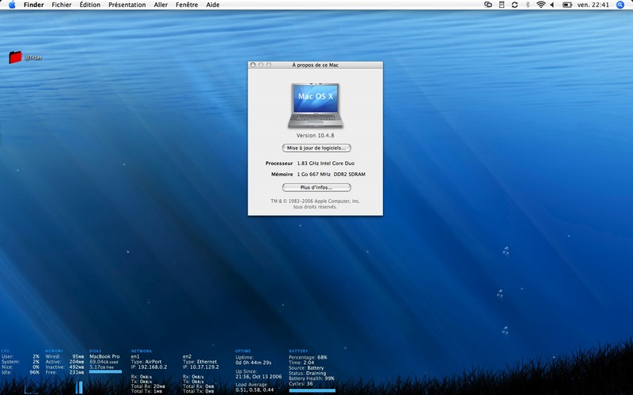This screenshot has height=395, width=633.
Task: Click the 'Idle: 96%' CPU line
Action: (21, 372)
